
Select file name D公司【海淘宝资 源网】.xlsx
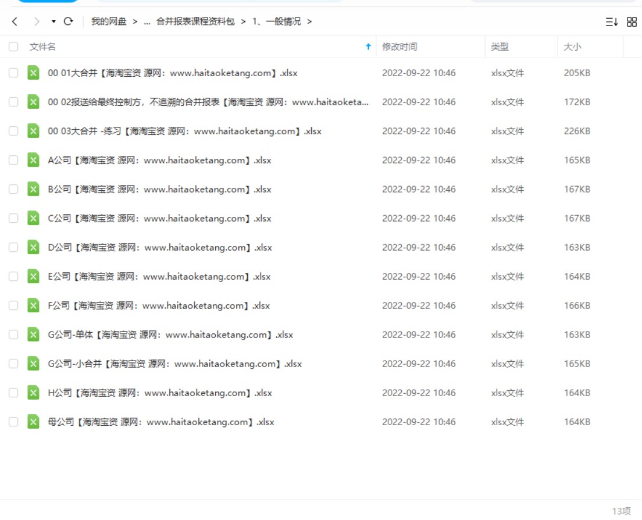pyautogui.click(x=160, y=247)
